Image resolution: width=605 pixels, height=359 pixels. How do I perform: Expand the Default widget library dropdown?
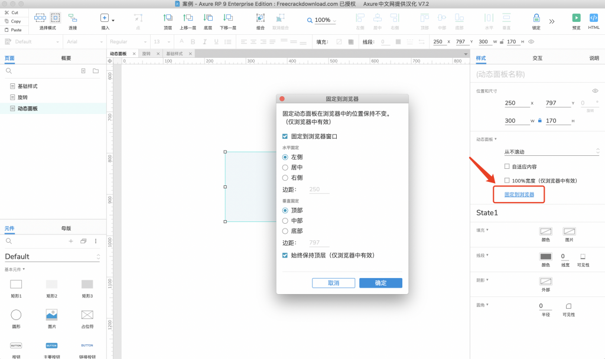click(52, 257)
